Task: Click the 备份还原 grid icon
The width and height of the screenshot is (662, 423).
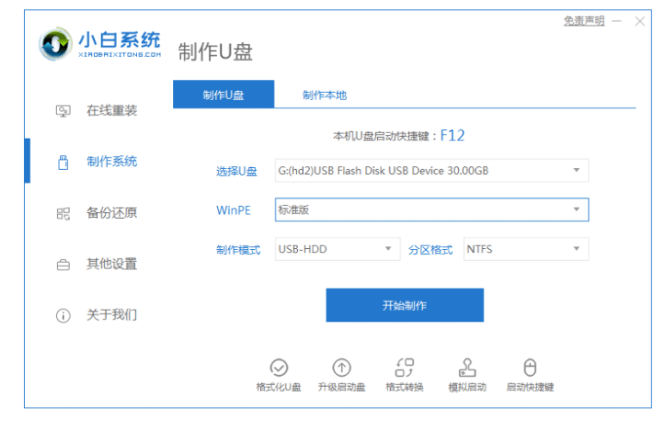Action: [x=63, y=214]
